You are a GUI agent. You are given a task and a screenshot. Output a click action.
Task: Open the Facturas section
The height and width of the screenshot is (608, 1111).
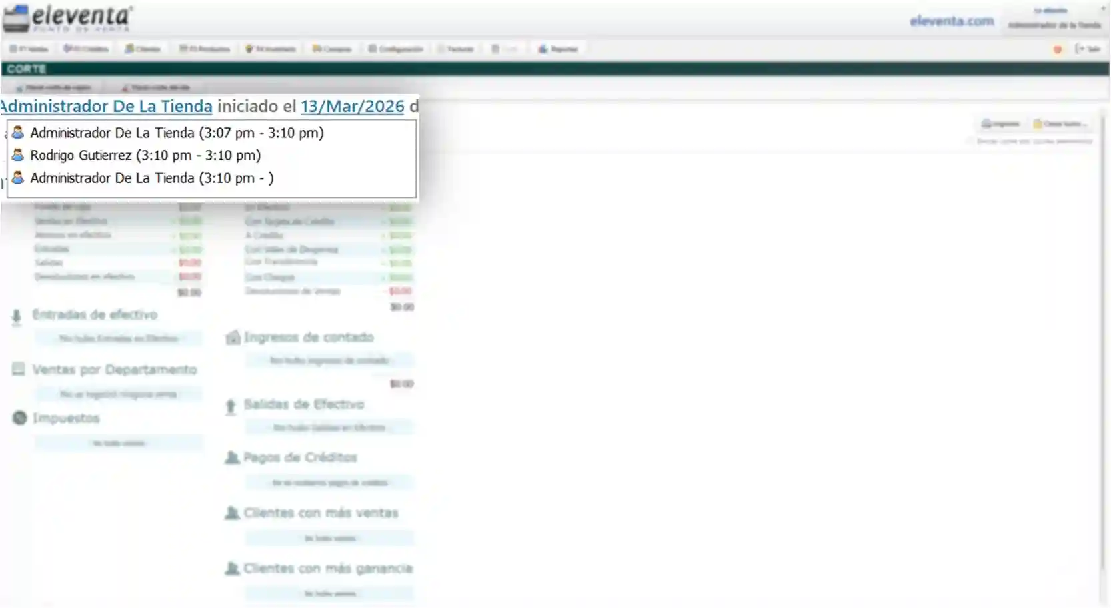point(455,49)
